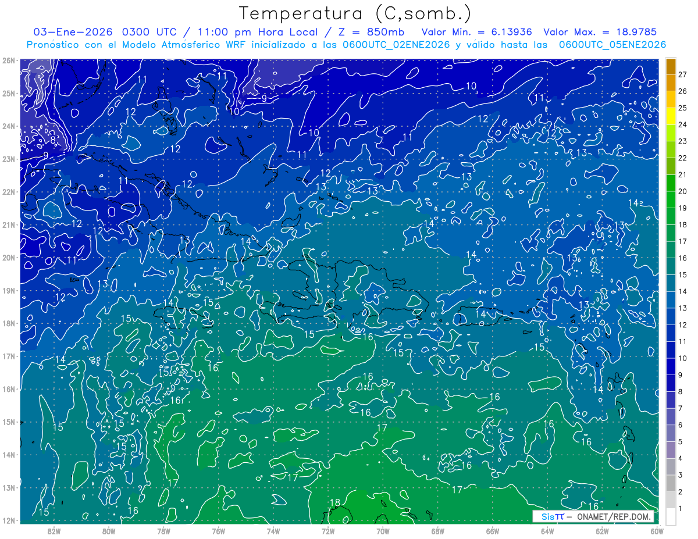Screen dimensions: 698x539
Task: Click the longitude axis label "66W"
Action: (492, 530)
